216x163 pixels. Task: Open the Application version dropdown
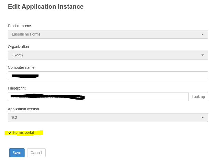point(108,117)
